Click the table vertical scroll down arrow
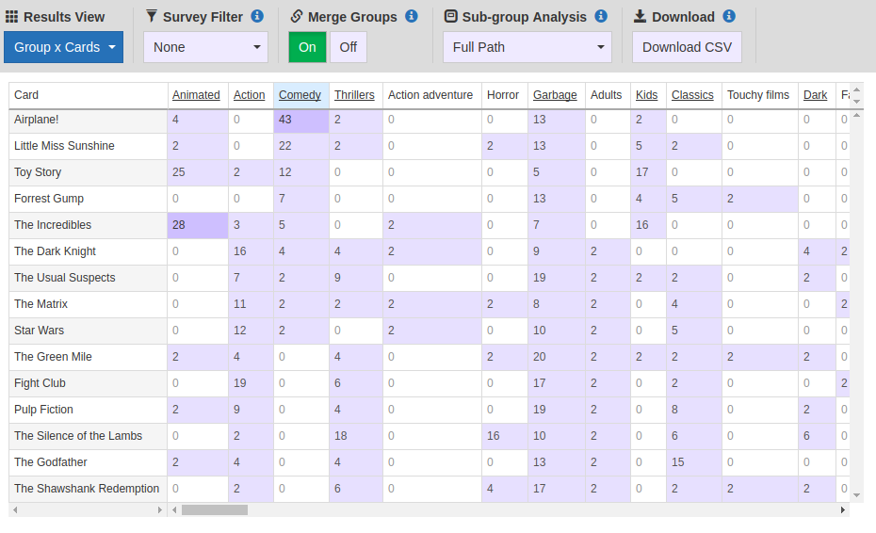 (856, 495)
